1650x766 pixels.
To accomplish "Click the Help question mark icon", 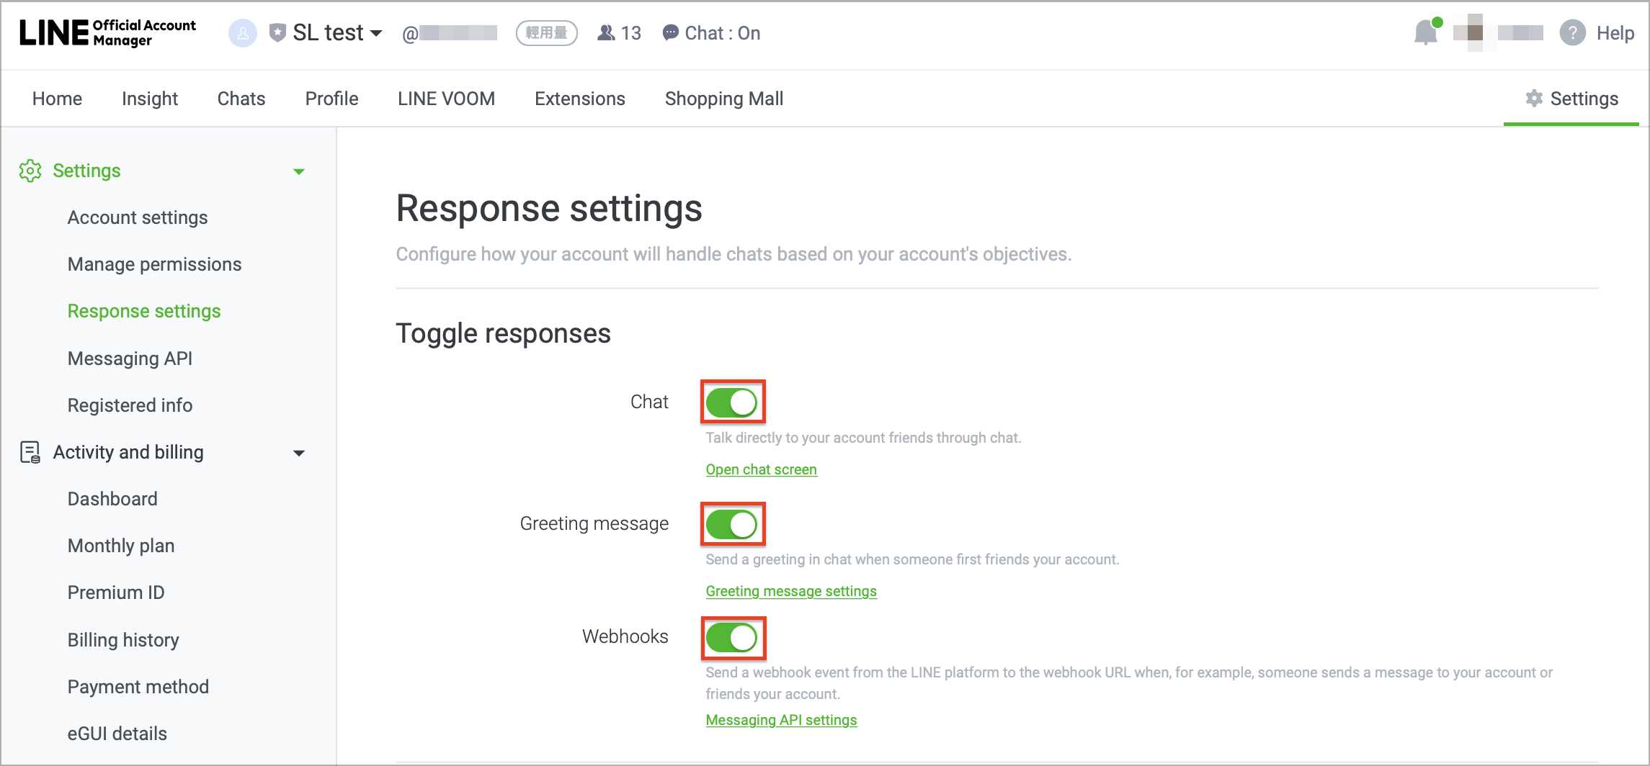I will click(x=1572, y=33).
